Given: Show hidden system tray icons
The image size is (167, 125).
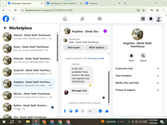Looking at the screenshot, I should [x=129, y=122].
